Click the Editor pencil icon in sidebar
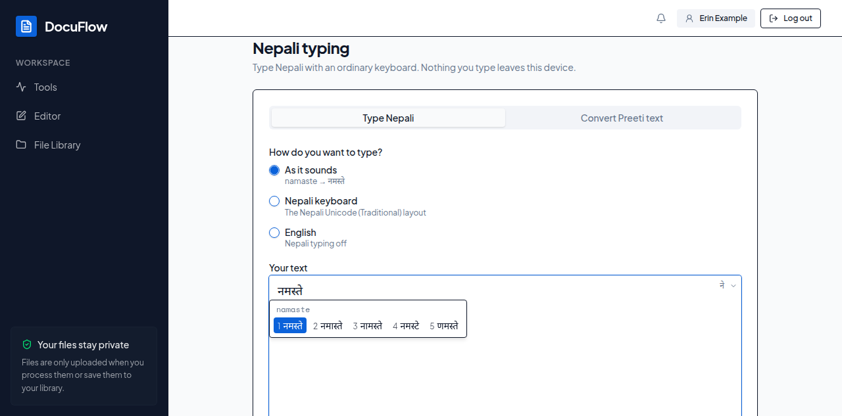Screen dimensions: 842x416 click(x=21, y=116)
